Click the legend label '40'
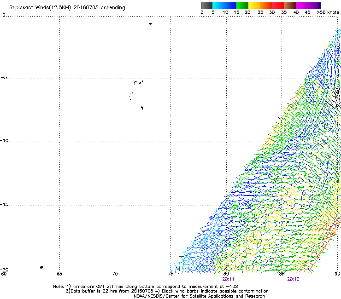The width and height of the screenshot is (341, 299). (x=296, y=12)
